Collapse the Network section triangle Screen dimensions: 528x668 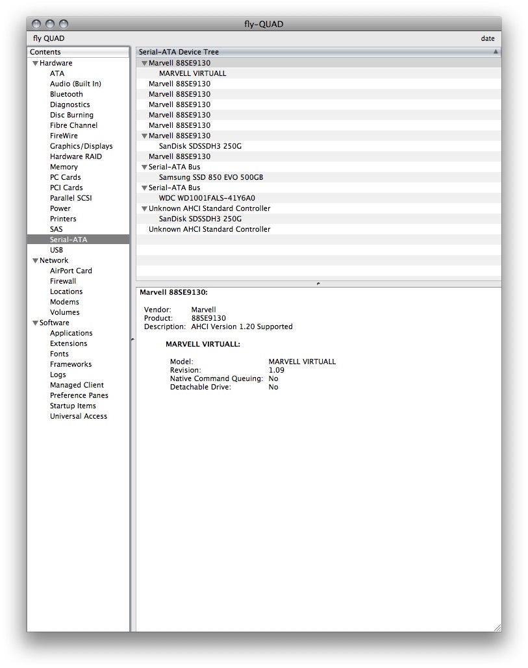pyautogui.click(x=35, y=260)
